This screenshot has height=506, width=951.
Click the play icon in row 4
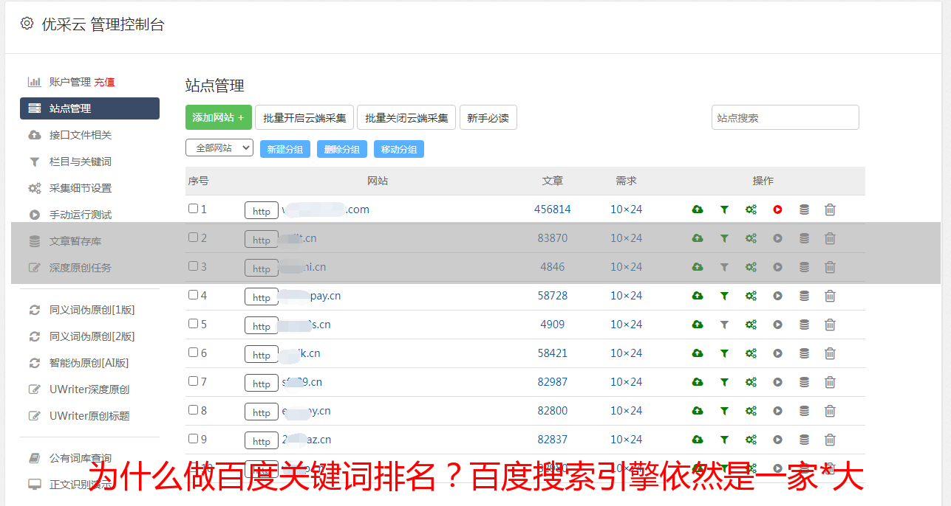click(x=777, y=296)
